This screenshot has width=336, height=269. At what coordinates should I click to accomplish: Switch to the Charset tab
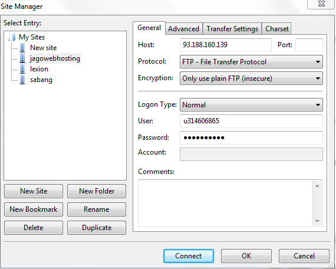[276, 29]
